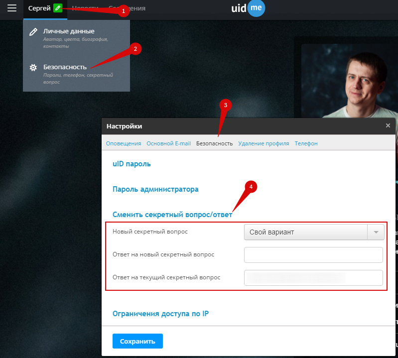Open the Телефон tab

(306, 143)
